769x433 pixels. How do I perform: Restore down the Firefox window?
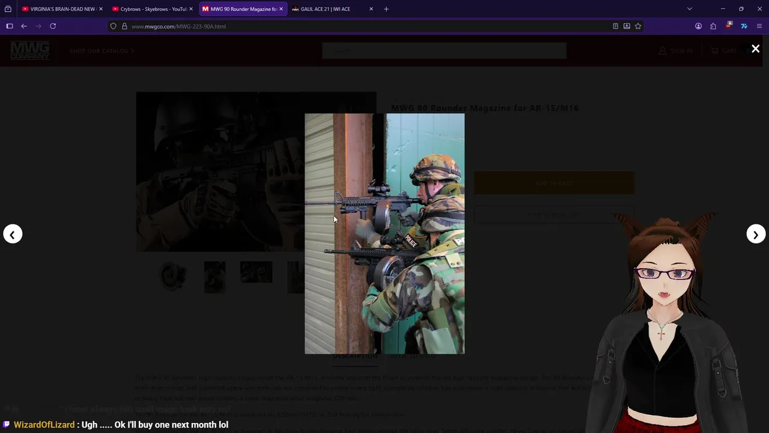741,9
